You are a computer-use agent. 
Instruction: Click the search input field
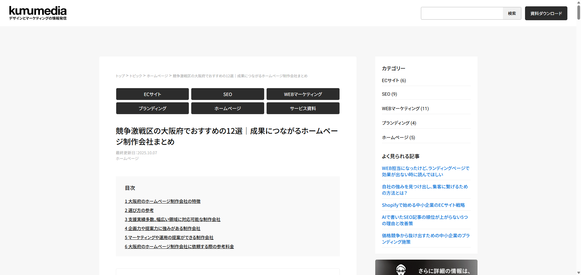(x=462, y=13)
